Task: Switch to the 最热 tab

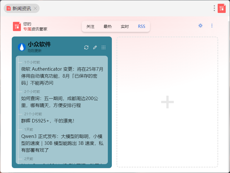Action: pyautogui.click(x=108, y=26)
